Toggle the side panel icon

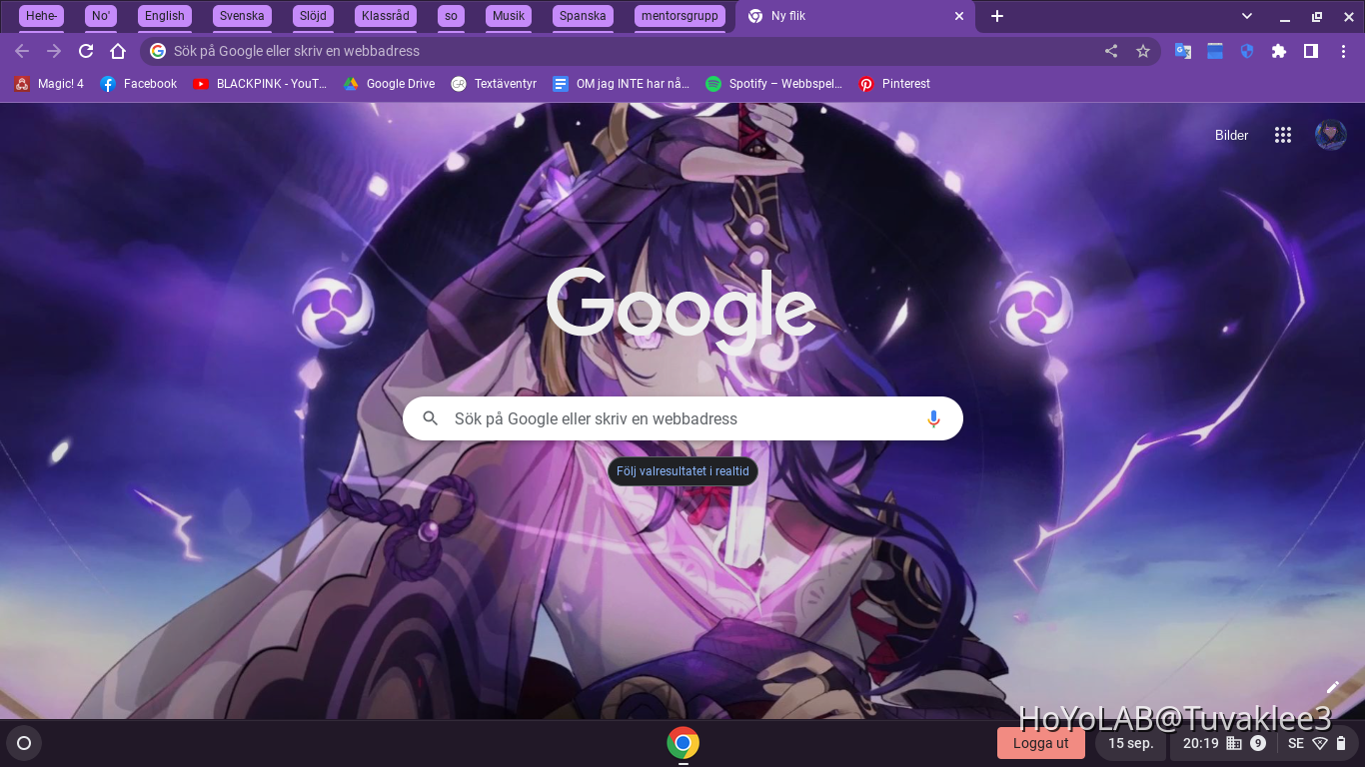(1311, 51)
